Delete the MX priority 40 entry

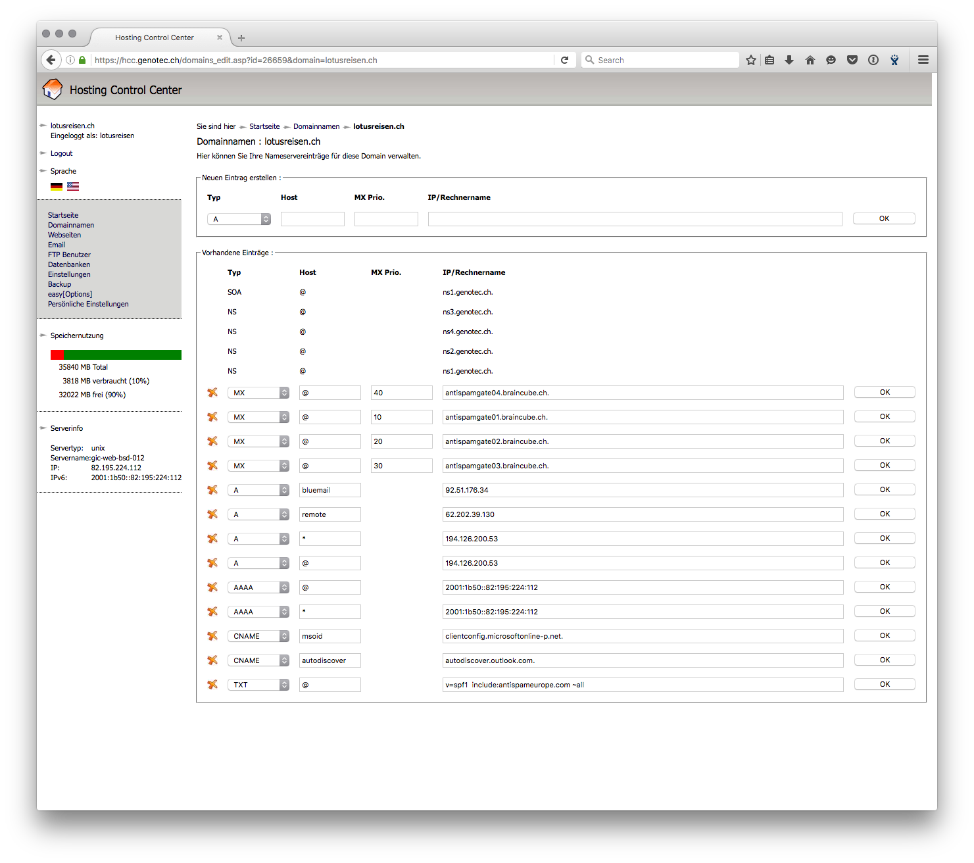(212, 393)
